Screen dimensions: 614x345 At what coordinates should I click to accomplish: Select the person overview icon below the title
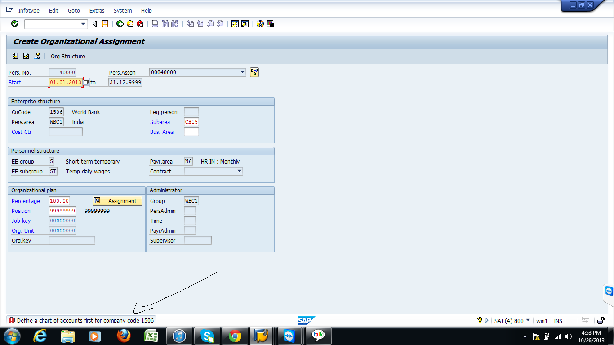coord(37,56)
